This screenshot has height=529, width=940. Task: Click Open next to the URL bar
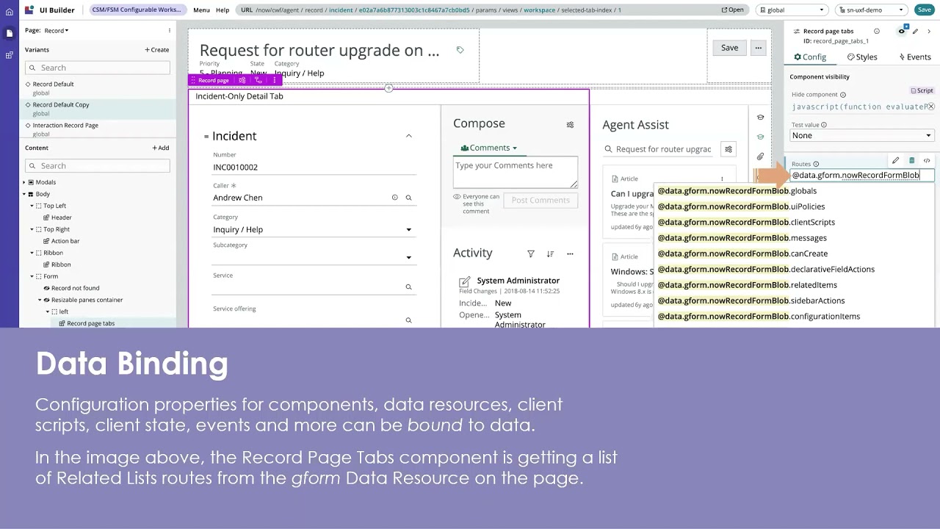(733, 10)
